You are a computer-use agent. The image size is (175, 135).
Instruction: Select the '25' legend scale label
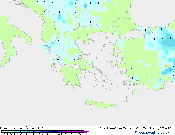[54, 134]
